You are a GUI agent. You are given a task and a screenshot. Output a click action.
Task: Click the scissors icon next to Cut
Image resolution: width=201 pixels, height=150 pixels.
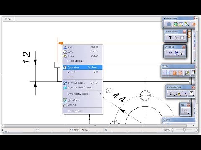pyautogui.click(x=65, y=47)
